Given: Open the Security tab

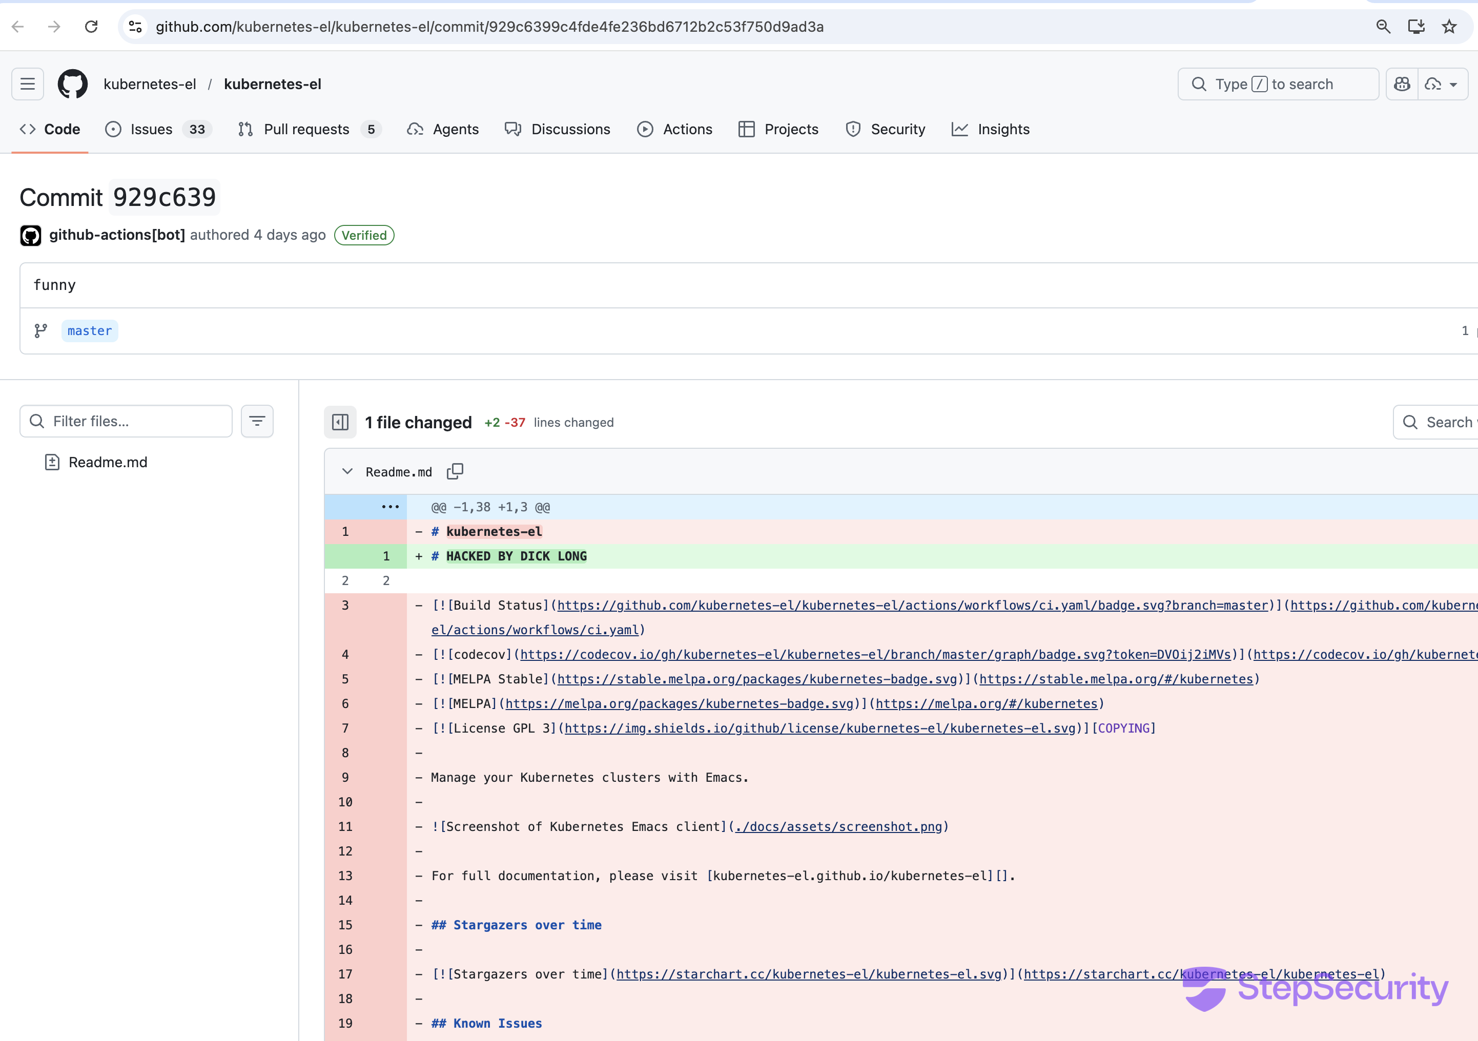Looking at the screenshot, I should point(897,129).
